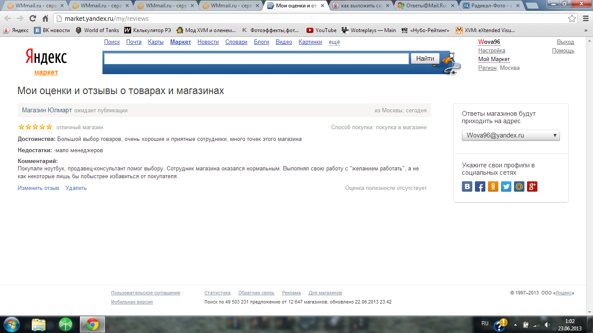
Task: Switch to the Ответы@Mail.Ru tab
Action: point(427,6)
